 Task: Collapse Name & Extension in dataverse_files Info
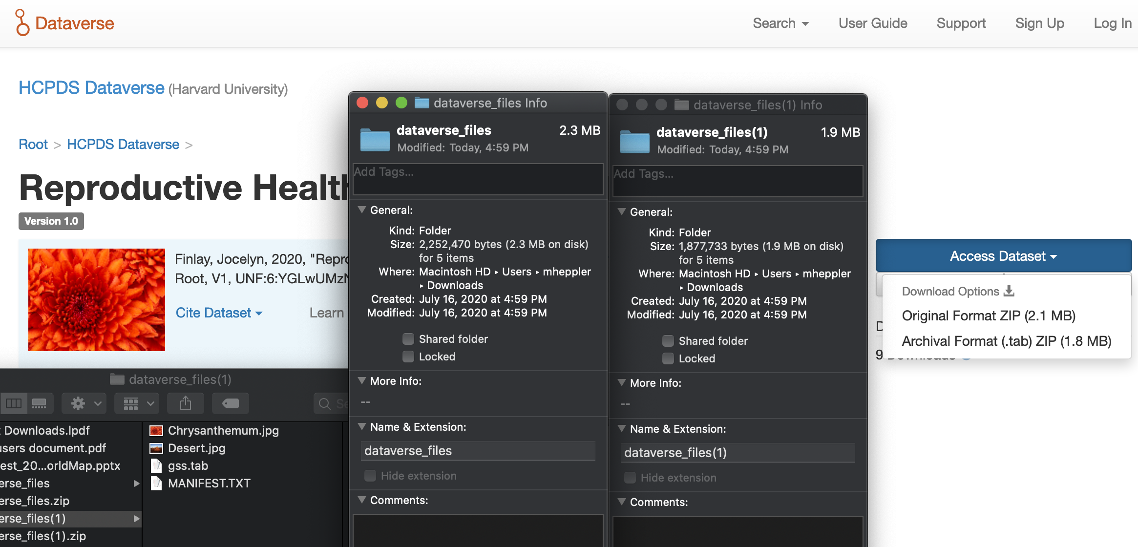pyautogui.click(x=362, y=426)
